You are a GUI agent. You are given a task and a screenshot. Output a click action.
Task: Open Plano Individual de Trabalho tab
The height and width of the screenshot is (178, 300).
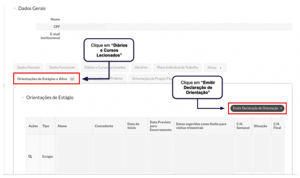(x=178, y=67)
